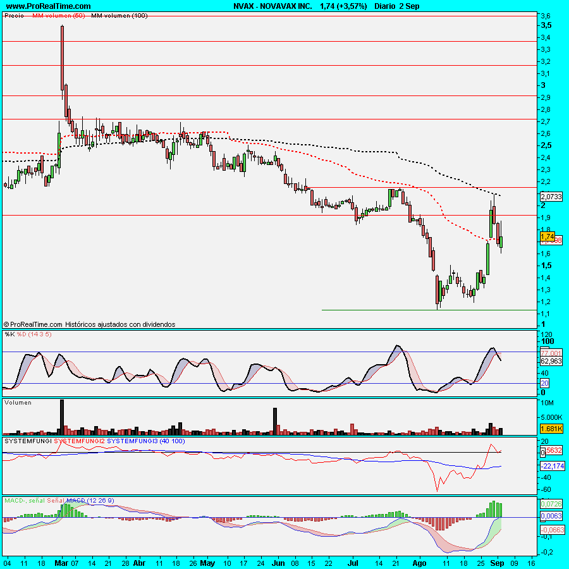569x569 pixels.
Task: Click the www.ProRealTime.com header text
Action: pos(48,6)
